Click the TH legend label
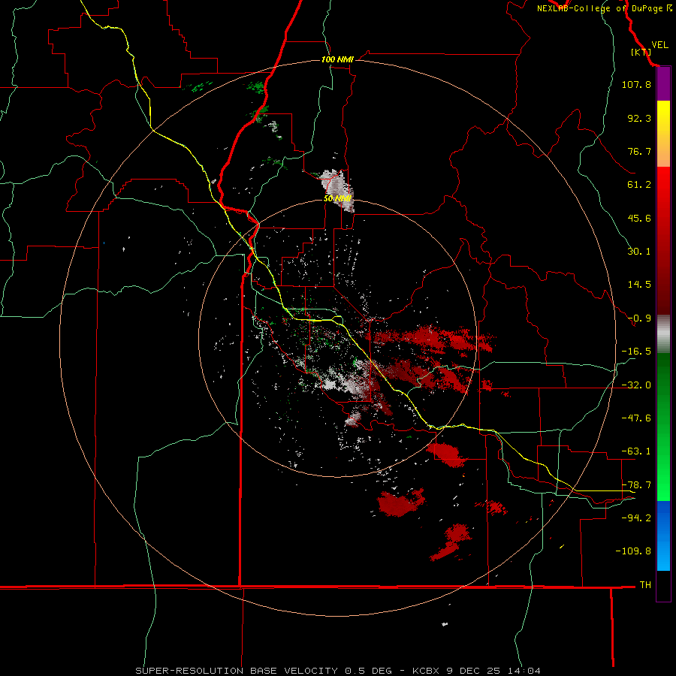The image size is (676, 676). (645, 585)
